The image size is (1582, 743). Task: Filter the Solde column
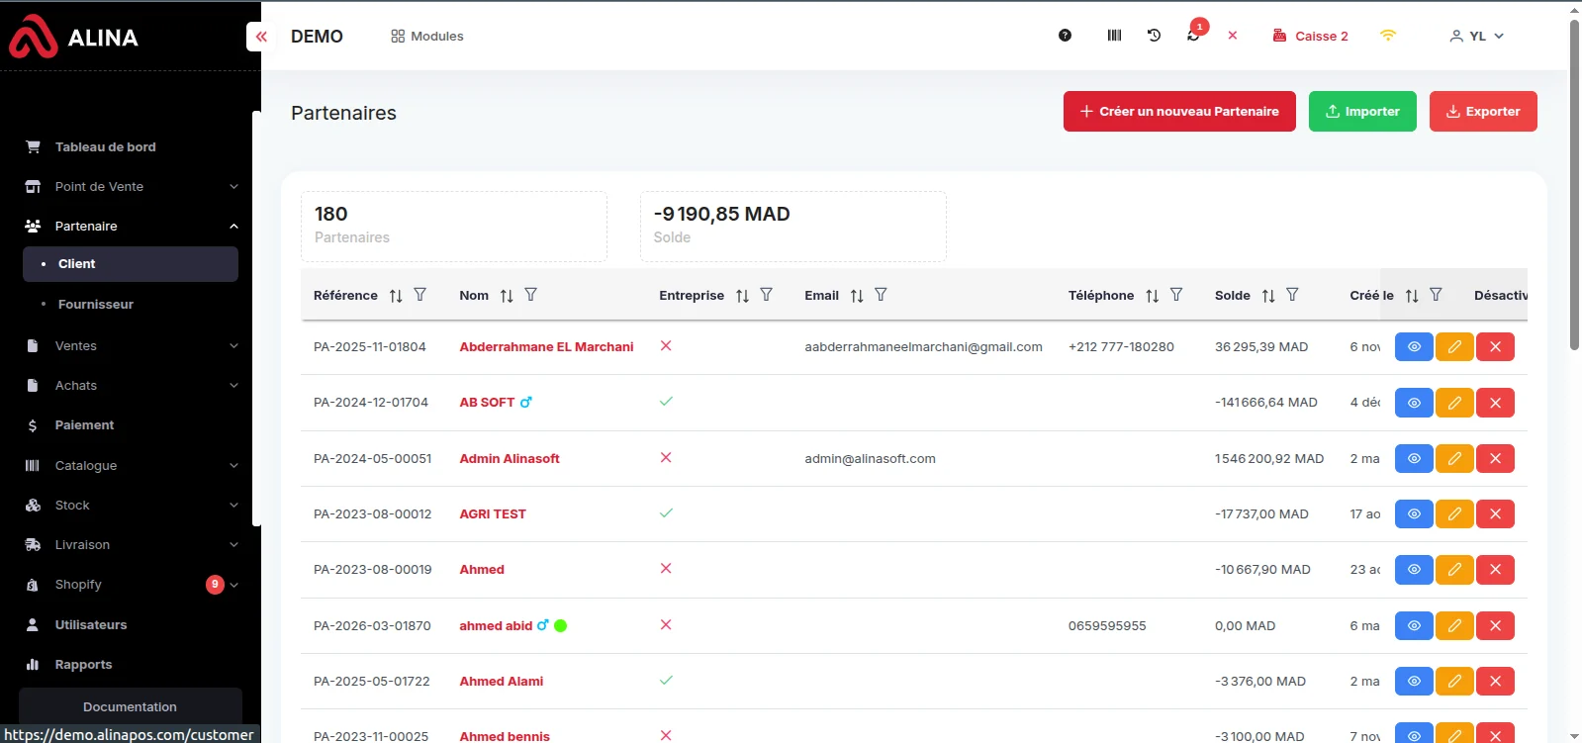(x=1293, y=295)
